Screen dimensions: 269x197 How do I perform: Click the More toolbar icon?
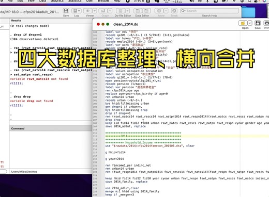[159, 11]
